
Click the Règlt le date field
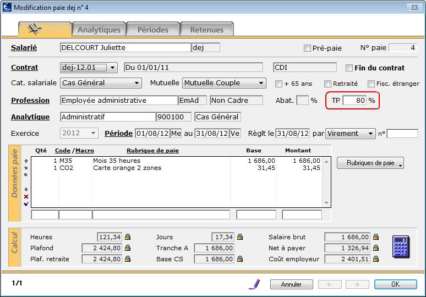tap(293, 133)
